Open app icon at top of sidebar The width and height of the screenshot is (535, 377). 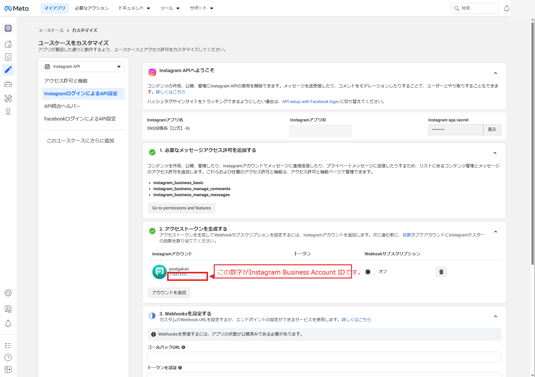pyautogui.click(x=8, y=28)
